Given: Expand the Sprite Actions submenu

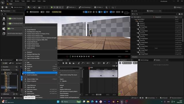Looking at the screenshot, I should [x=41, y=48].
